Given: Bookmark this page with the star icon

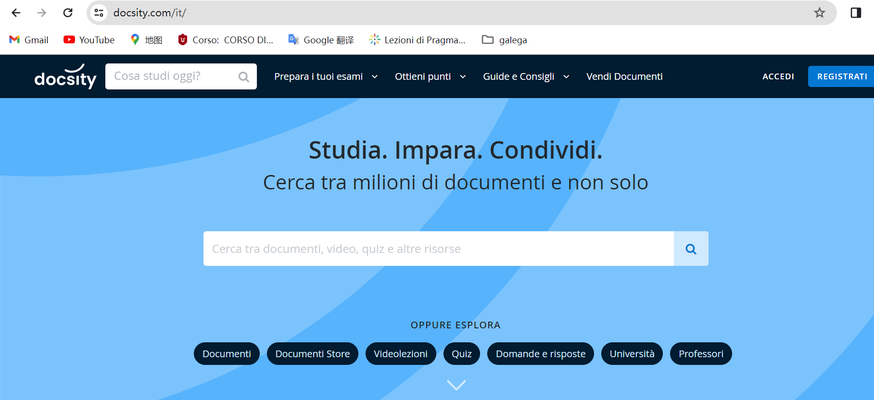Looking at the screenshot, I should (x=820, y=13).
